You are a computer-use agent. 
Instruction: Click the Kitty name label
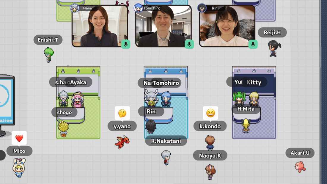tap(254, 82)
